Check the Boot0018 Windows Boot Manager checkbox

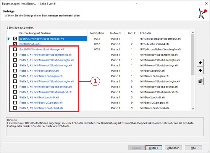tap(15, 49)
